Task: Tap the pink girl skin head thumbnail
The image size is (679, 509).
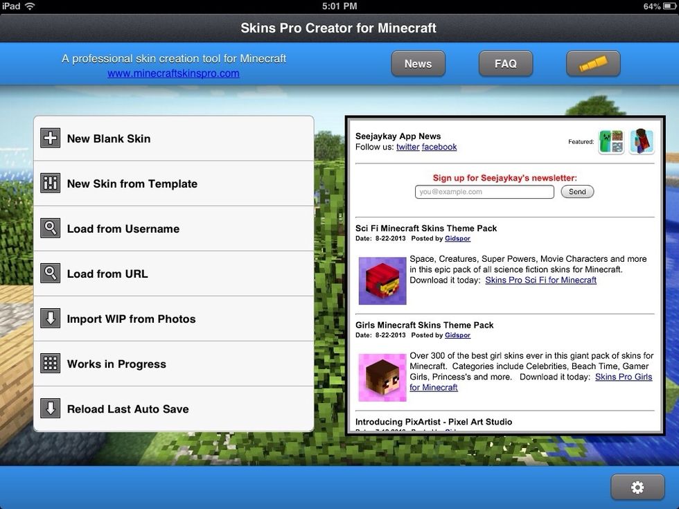Action: click(382, 377)
